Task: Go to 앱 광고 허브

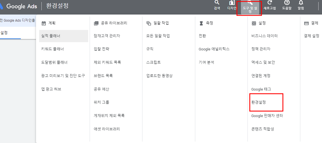Action: point(51,89)
